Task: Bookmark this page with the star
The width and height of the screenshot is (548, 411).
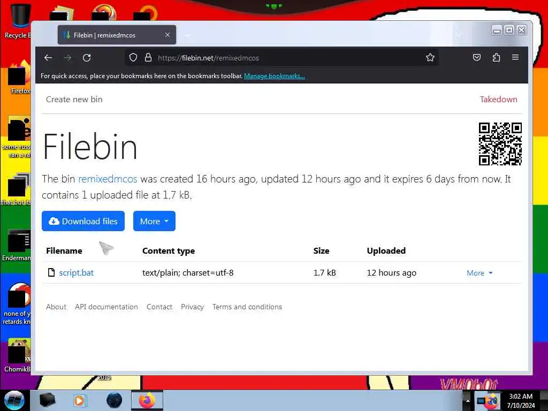Action: (430, 58)
